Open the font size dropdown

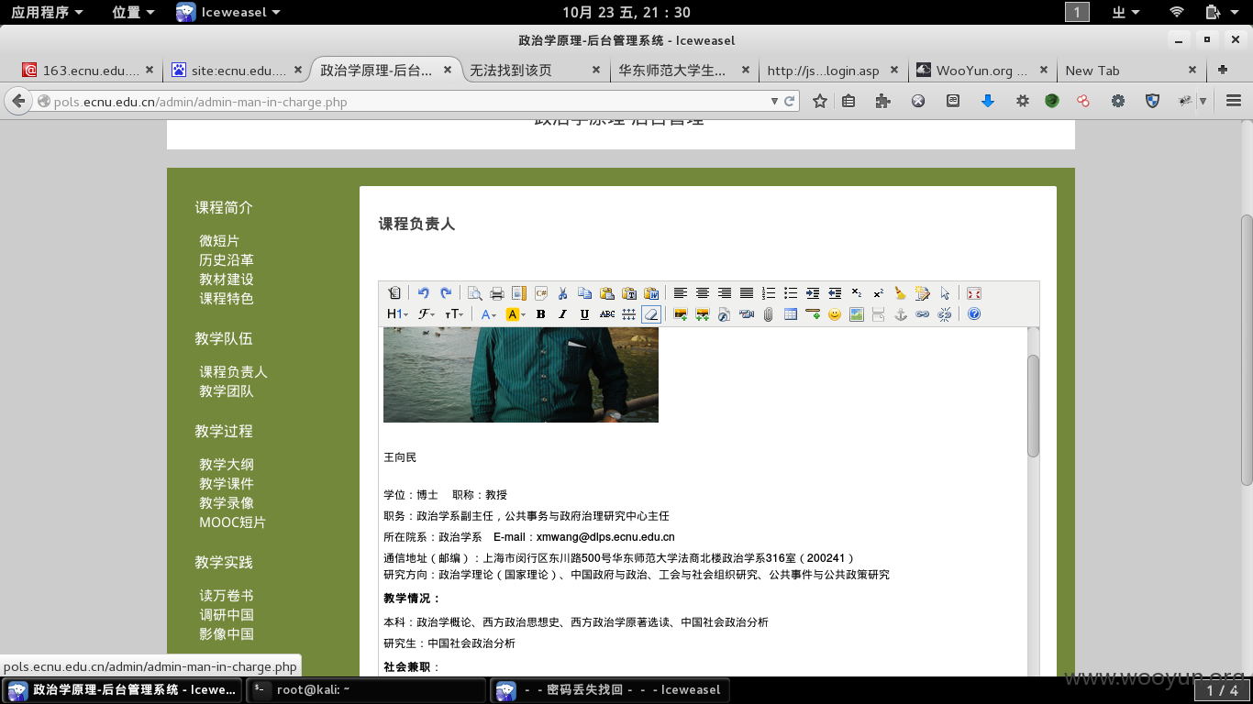tap(454, 314)
